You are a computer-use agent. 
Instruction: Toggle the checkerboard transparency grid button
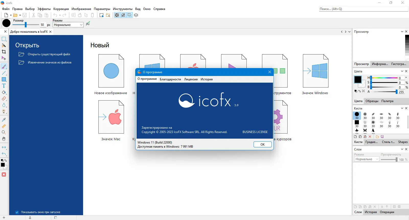[117, 15]
